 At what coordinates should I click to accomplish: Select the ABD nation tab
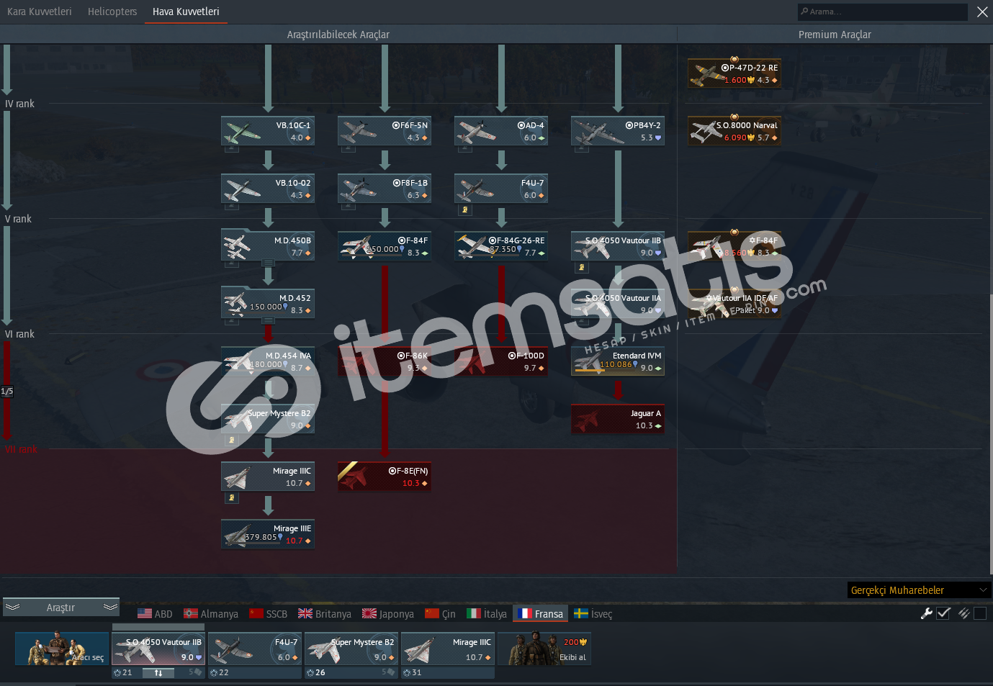coord(155,614)
